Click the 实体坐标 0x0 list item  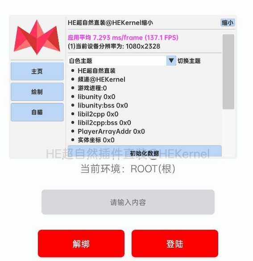(x=96, y=140)
